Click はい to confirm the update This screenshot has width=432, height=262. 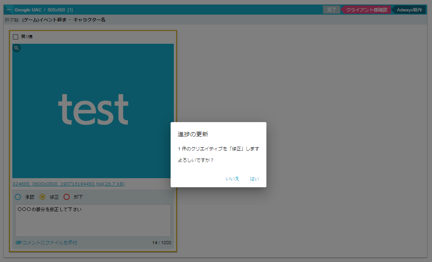254,179
